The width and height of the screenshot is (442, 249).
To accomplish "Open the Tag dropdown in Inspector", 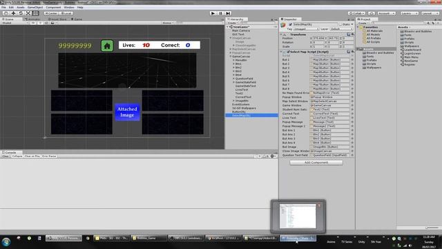I will pos(306,29).
